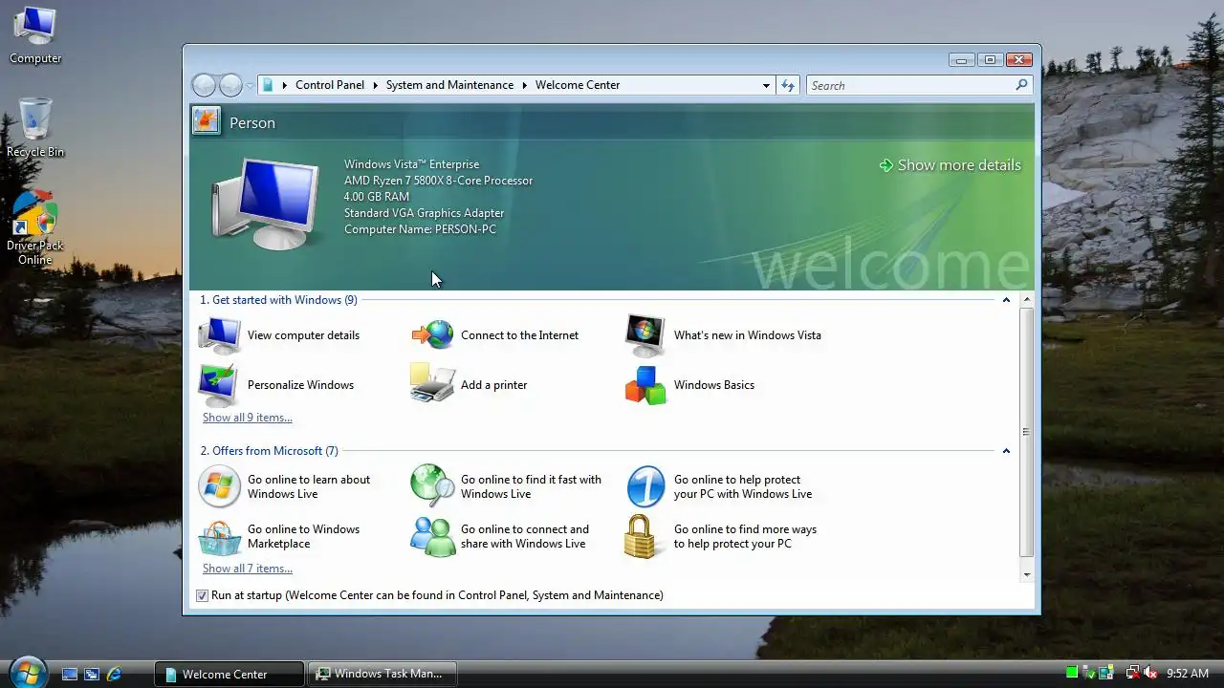Open recent pages dropdown beside Forward button

[x=250, y=85]
